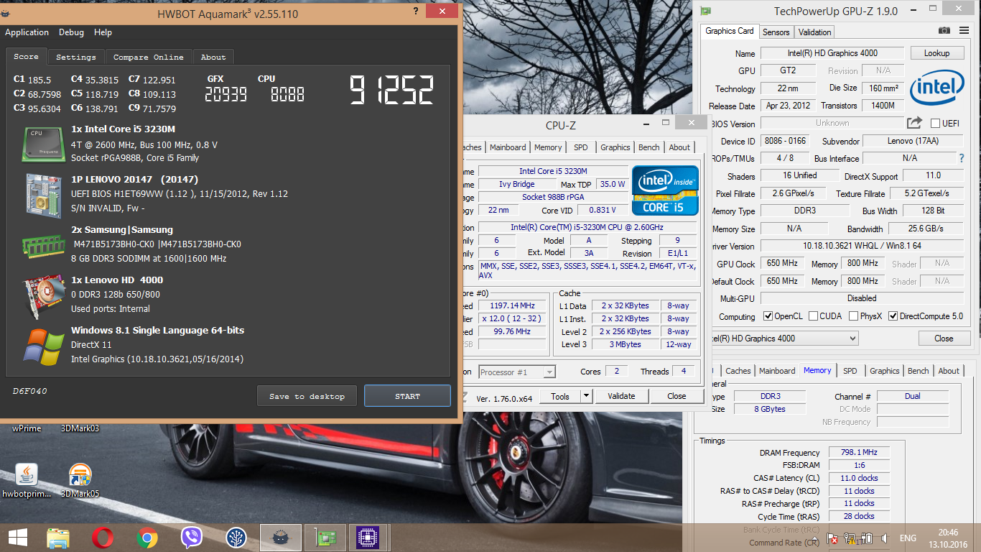The width and height of the screenshot is (981, 552).
Task: Open the Debug menu in Aquamark
Action: pyautogui.click(x=71, y=32)
